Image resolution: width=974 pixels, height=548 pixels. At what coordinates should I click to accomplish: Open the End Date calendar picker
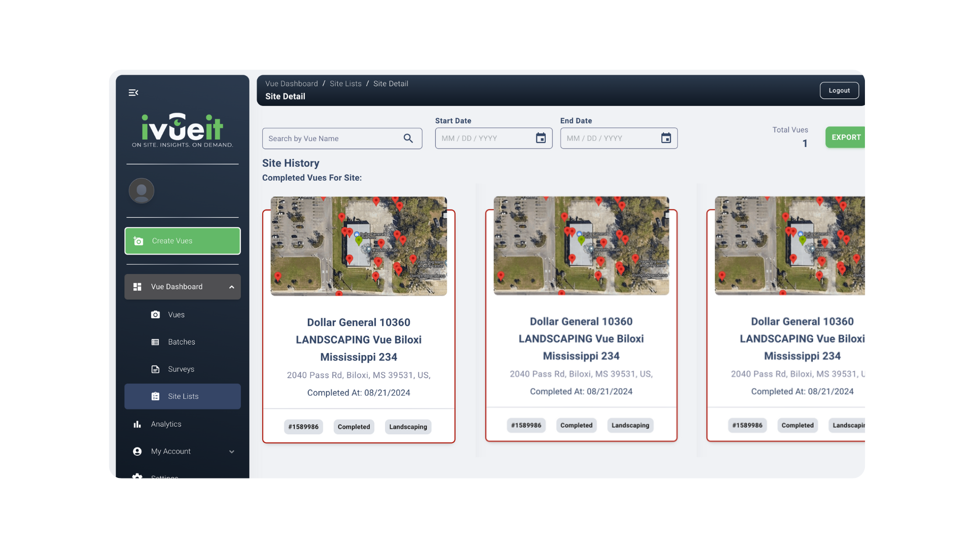point(666,138)
